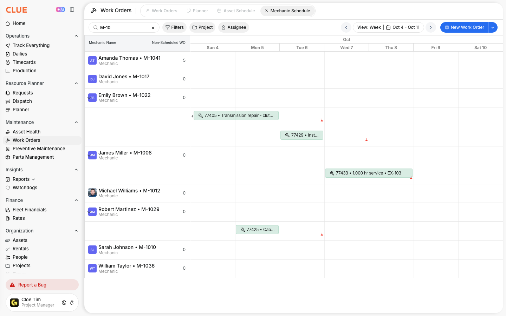Collapse the Organization section
The width and height of the screenshot is (506, 316).
[x=76, y=231]
